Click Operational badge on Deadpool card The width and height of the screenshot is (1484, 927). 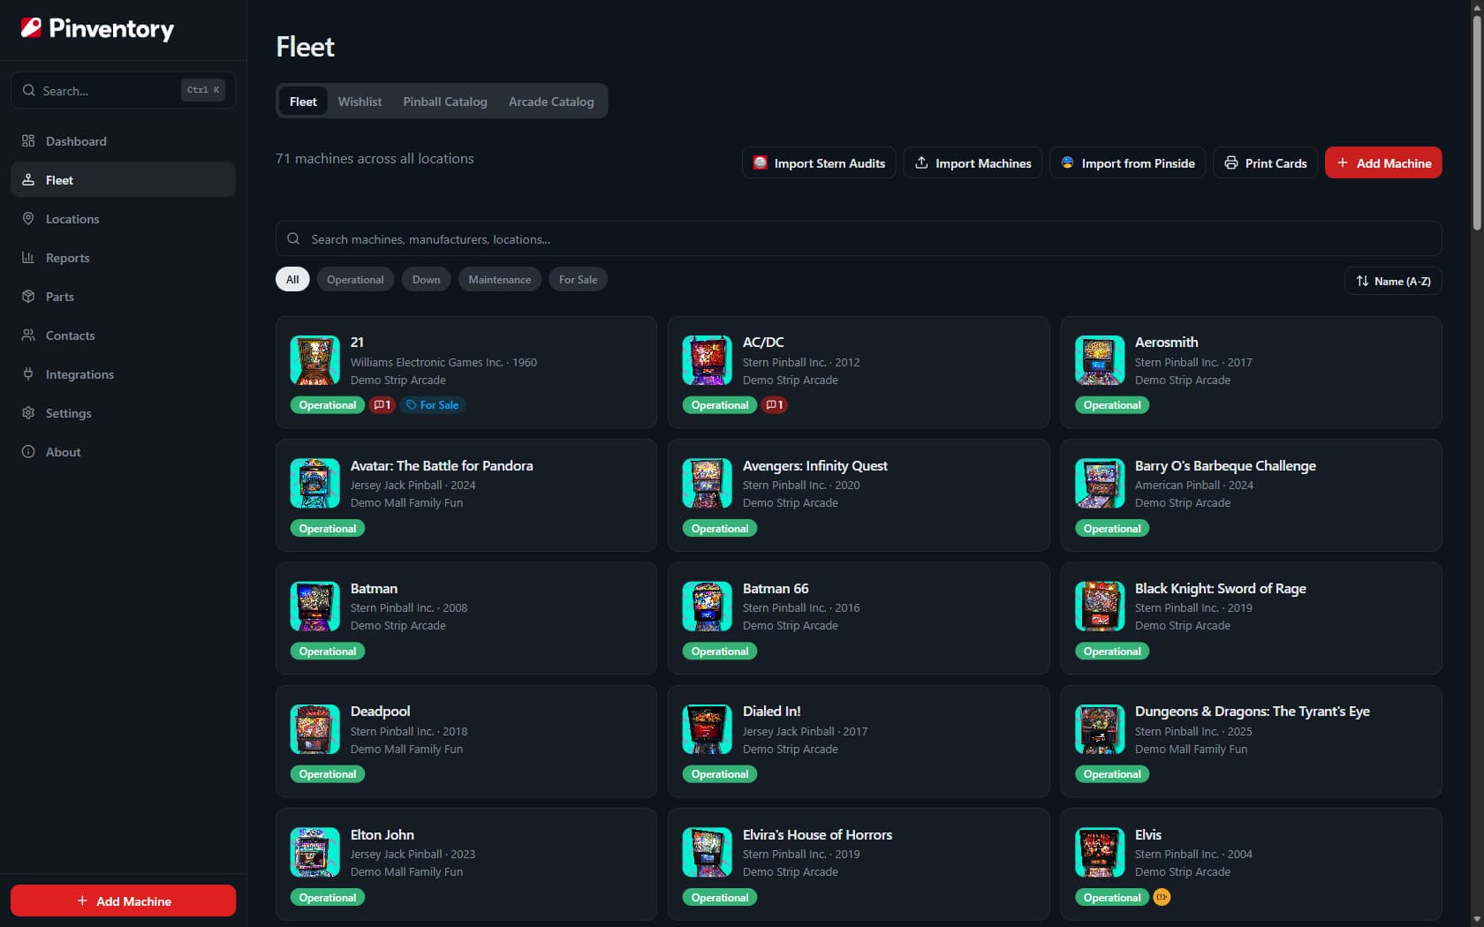click(327, 774)
